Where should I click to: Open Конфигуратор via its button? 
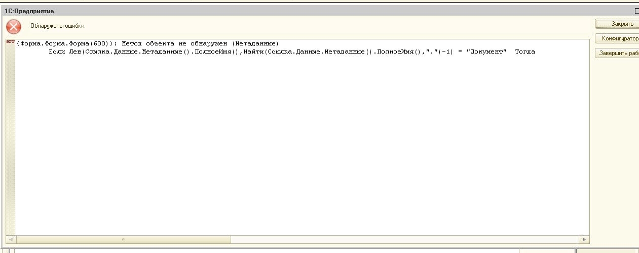pos(617,38)
